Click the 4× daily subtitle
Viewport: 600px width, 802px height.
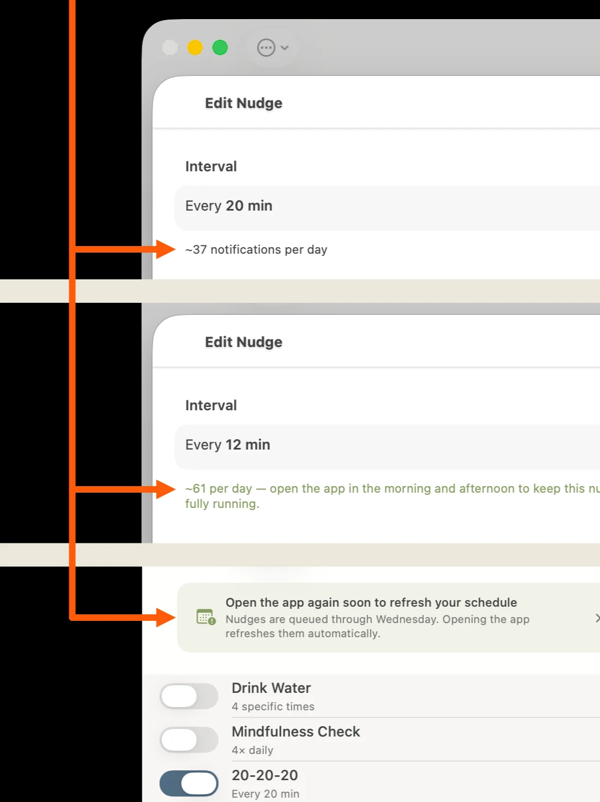[x=253, y=750]
